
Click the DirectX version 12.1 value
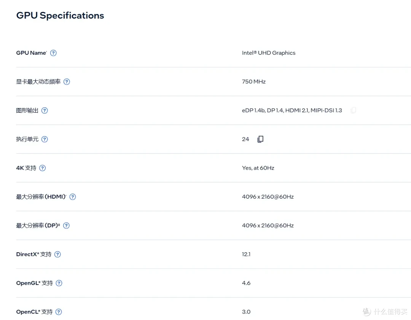coord(246,255)
